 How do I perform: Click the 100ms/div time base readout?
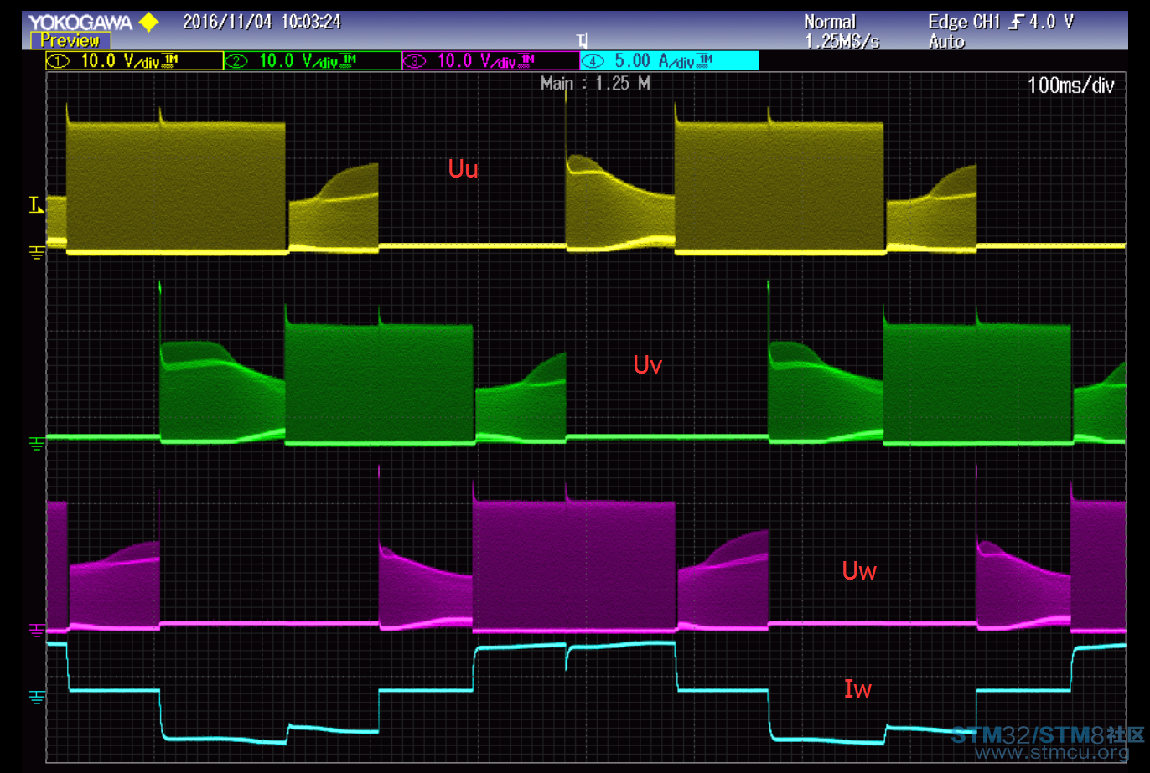click(x=1070, y=85)
